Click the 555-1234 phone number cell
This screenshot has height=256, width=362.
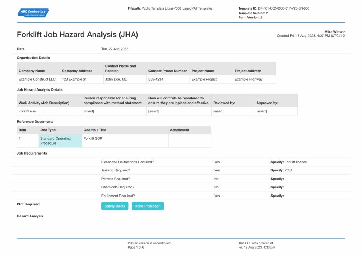pos(168,79)
